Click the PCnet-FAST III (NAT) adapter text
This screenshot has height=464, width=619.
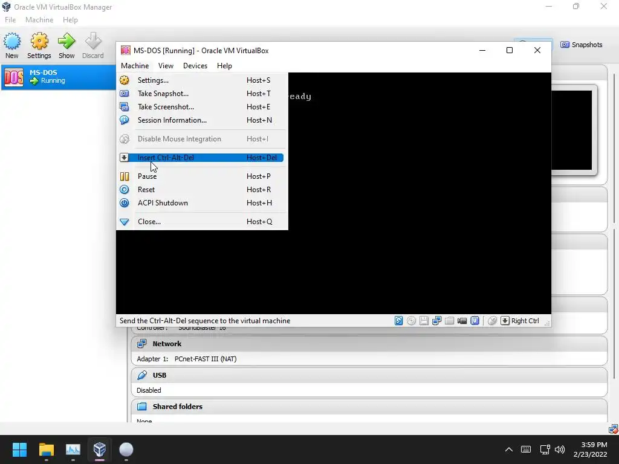tap(206, 359)
